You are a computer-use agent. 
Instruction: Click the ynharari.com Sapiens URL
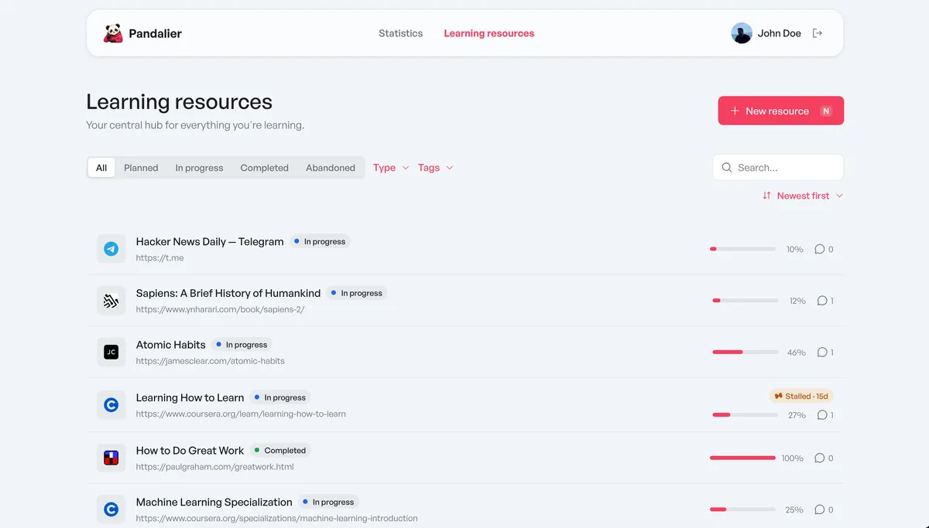coord(221,309)
